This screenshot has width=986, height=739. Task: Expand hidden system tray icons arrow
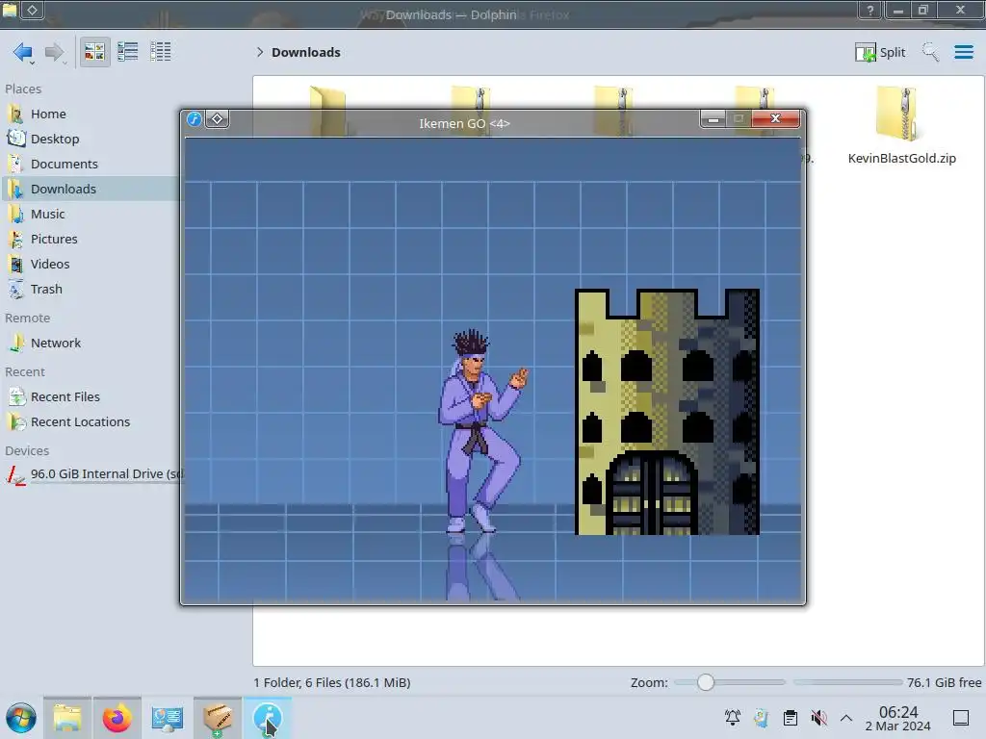(x=846, y=718)
